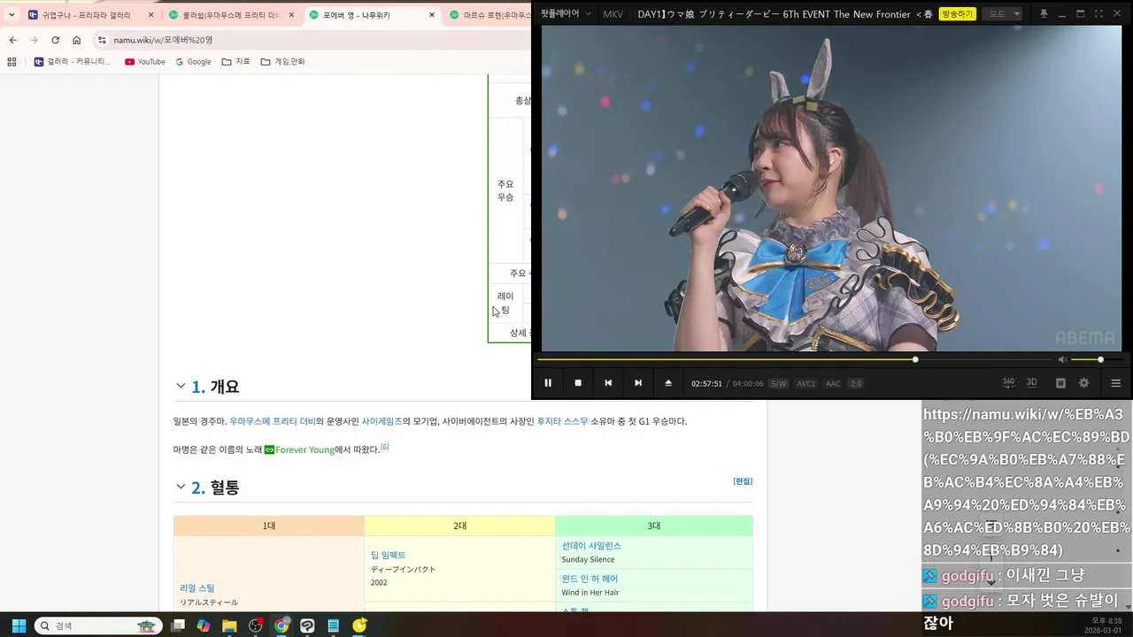Reload the namu.wiki page
The width and height of the screenshot is (1133, 637).
coord(55,40)
